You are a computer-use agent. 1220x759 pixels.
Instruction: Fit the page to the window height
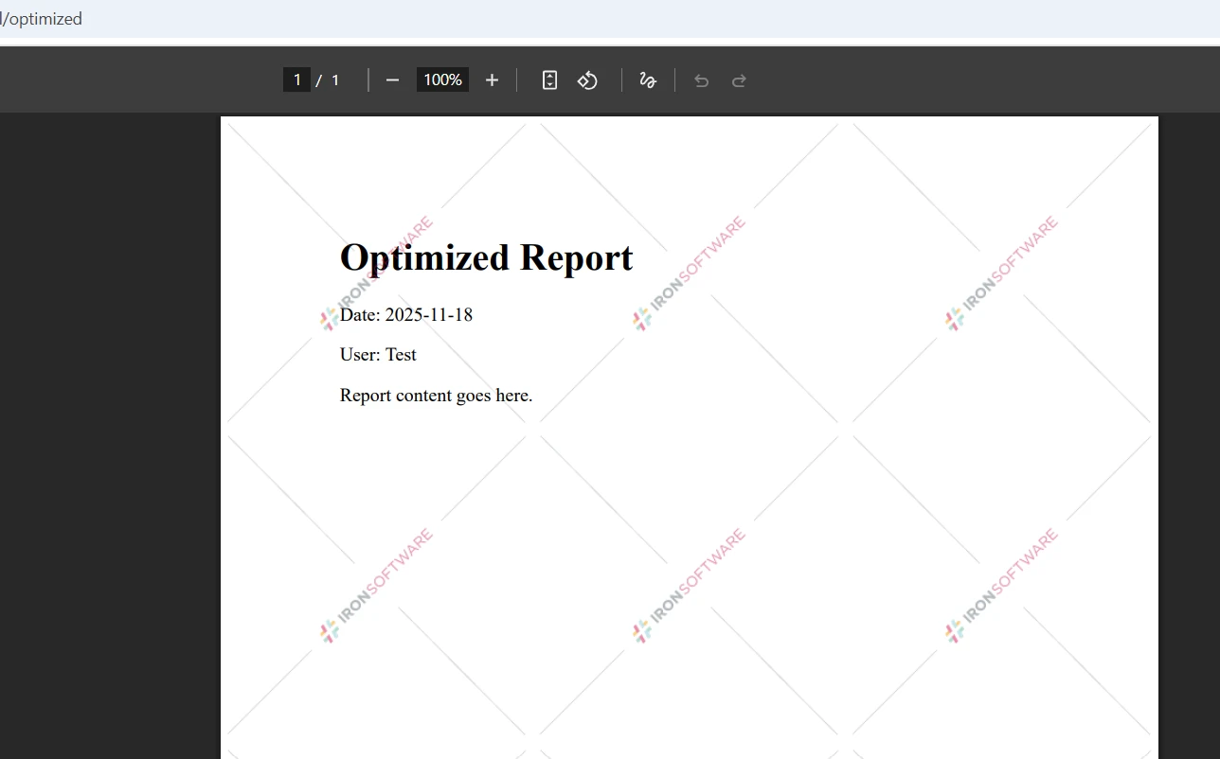[x=549, y=79]
